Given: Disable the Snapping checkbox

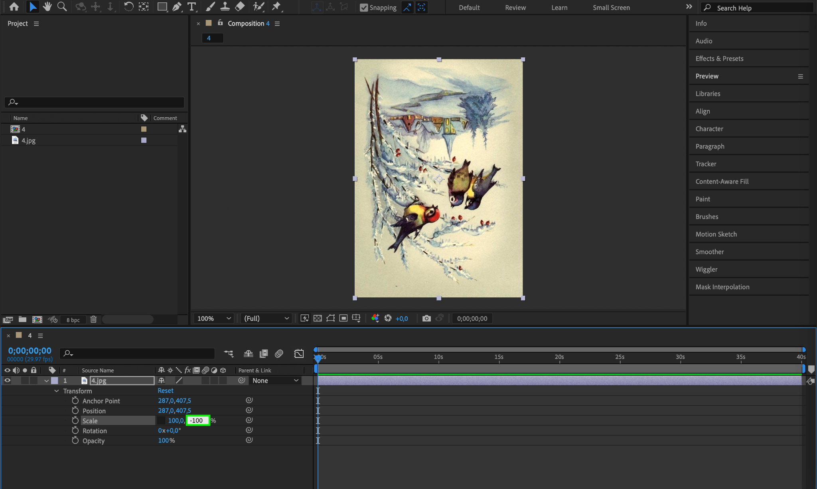Looking at the screenshot, I should coord(363,8).
